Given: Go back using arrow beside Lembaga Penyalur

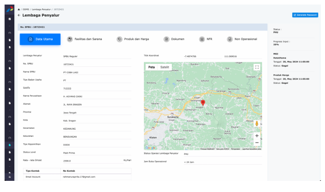Looking at the screenshot, I should (19, 15).
